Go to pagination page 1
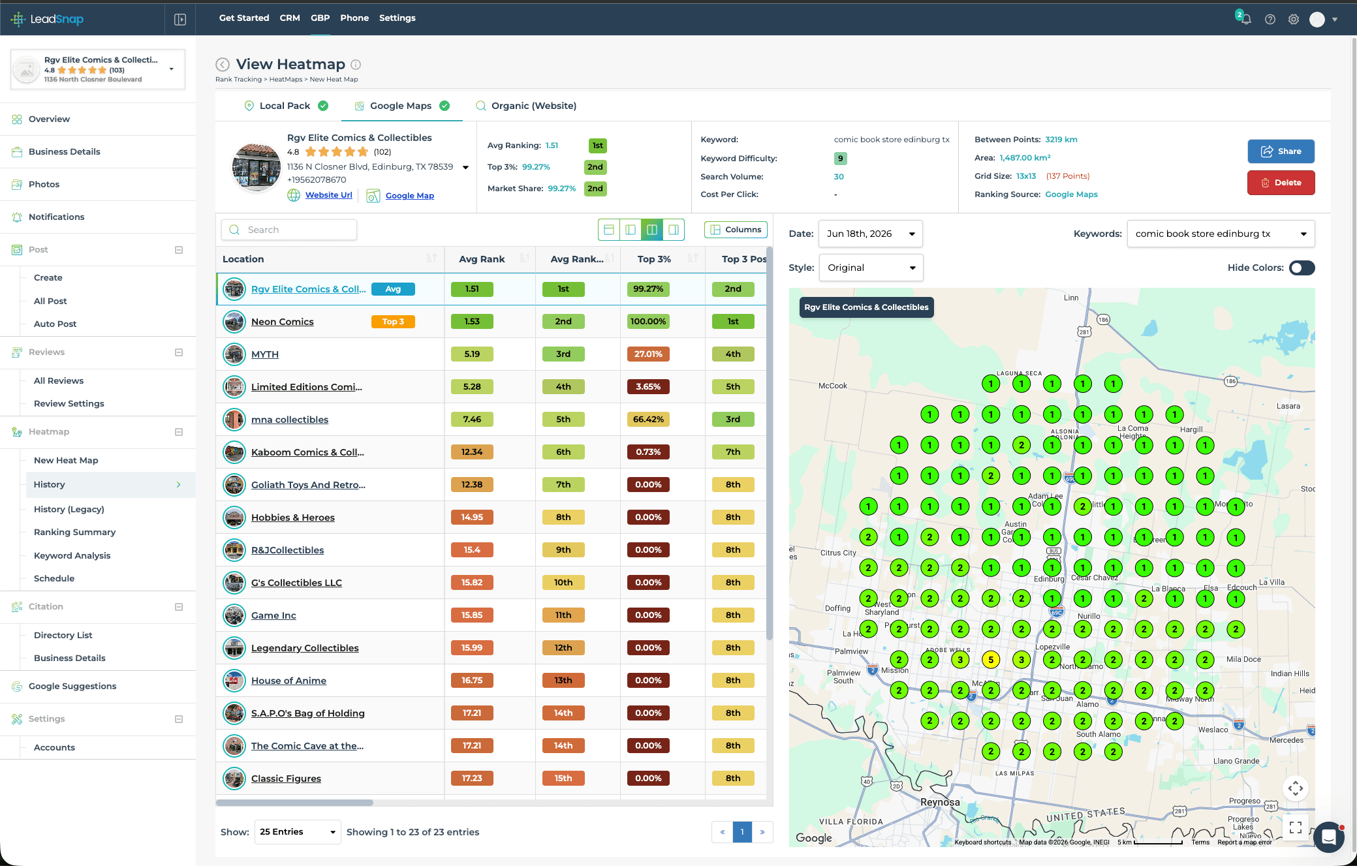Screen dimensions: 1357x866 point(742,832)
